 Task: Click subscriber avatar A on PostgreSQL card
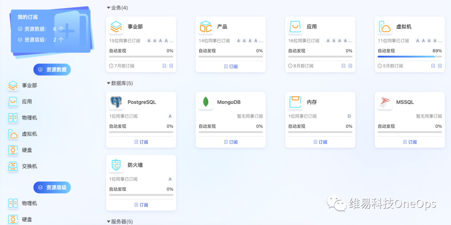click(x=170, y=116)
